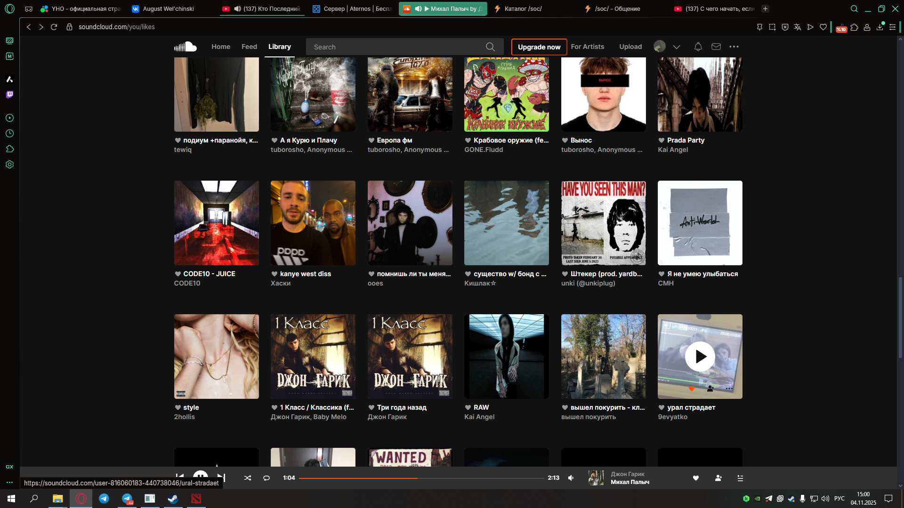Click the search magnifier icon
Viewport: 904px width, 508px height.
490,47
